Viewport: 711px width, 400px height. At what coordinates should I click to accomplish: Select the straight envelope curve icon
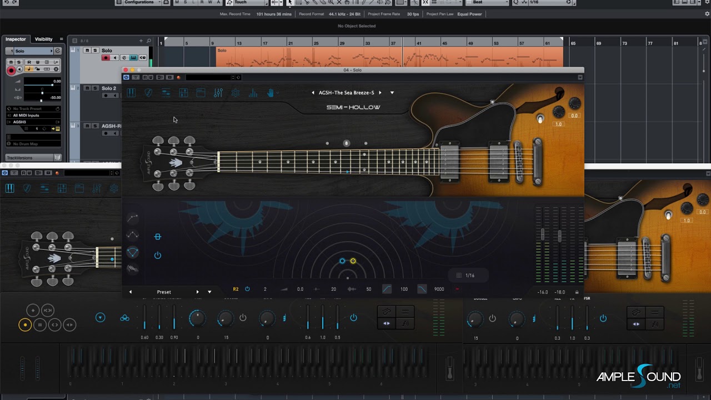point(132,218)
